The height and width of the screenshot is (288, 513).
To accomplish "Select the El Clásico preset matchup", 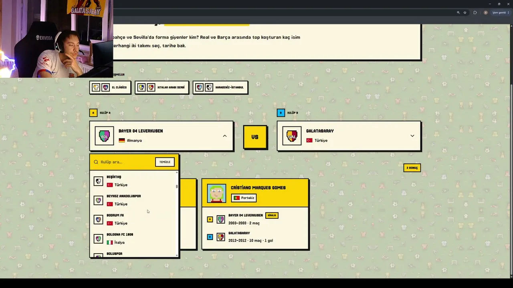I will tap(110, 87).
